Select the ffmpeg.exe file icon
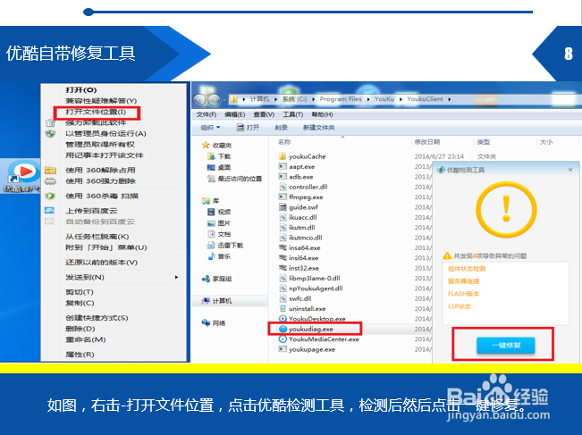Image resolution: width=582 pixels, height=435 pixels. click(283, 197)
